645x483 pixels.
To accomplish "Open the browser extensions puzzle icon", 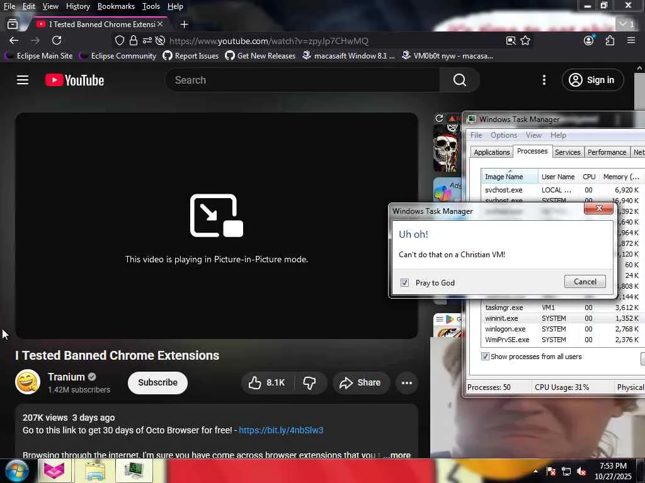I will pyautogui.click(x=610, y=40).
